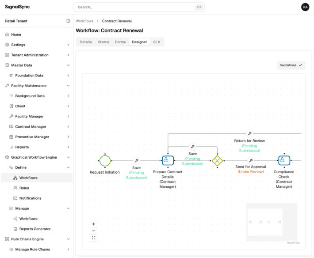Click wrench icon on Save edge after Request Initiation
Image resolution: width=314 pixels, height=258 pixels.
(137, 160)
